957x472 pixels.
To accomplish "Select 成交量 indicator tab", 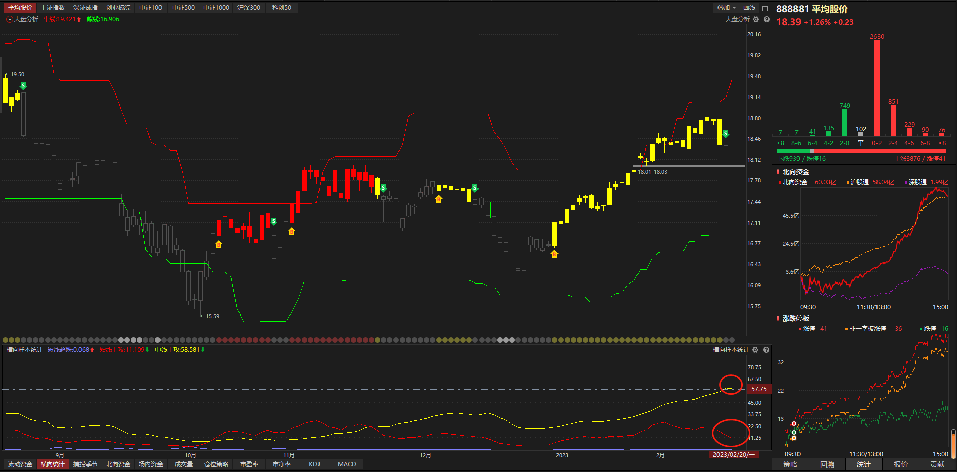I will (x=184, y=464).
